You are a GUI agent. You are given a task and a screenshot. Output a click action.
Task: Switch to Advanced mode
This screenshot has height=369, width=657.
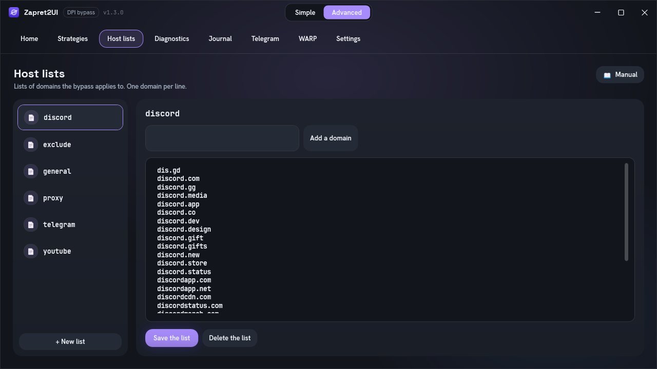(346, 12)
